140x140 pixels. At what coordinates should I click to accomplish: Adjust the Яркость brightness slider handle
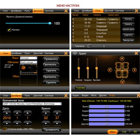point(50,23)
